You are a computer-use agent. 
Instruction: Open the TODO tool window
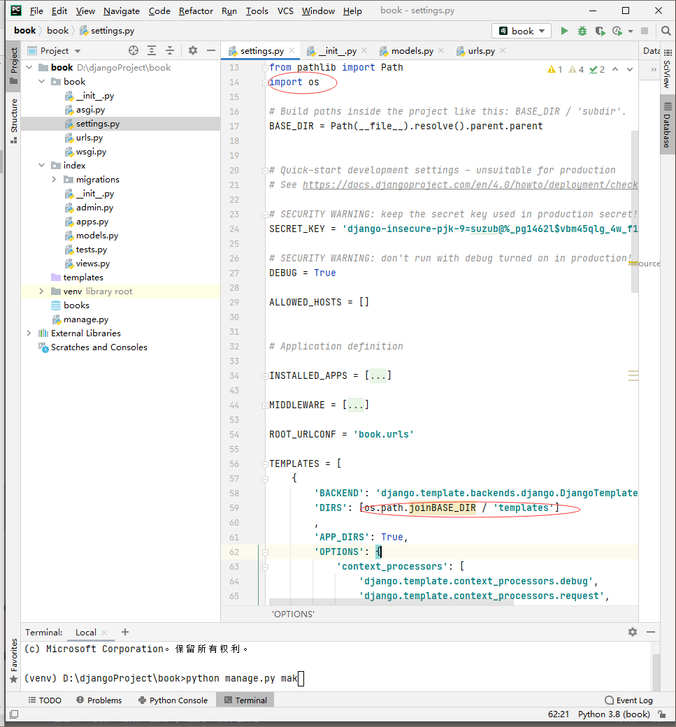[x=45, y=700]
